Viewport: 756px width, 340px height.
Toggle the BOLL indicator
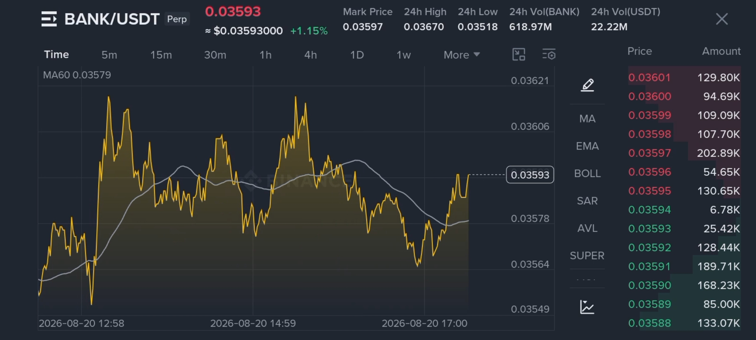[587, 174]
